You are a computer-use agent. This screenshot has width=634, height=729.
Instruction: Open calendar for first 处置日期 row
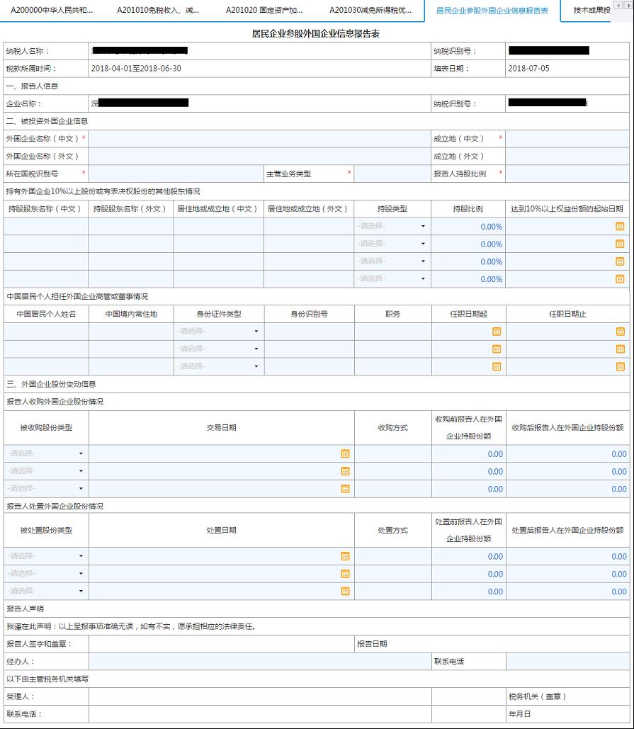pyautogui.click(x=345, y=557)
